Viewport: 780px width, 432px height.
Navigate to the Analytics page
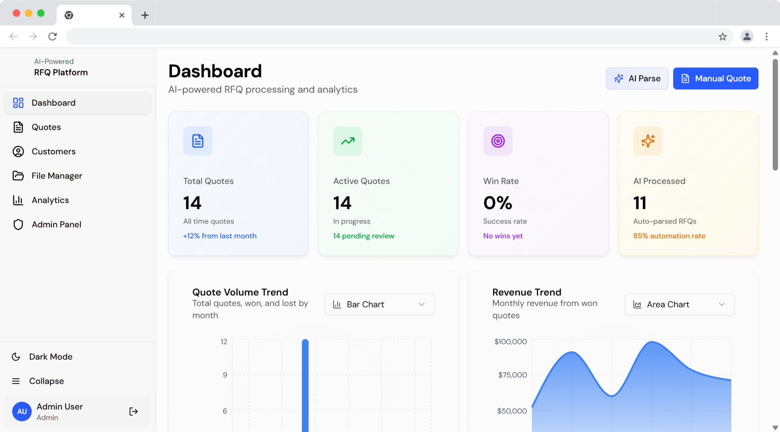pyautogui.click(x=78, y=200)
